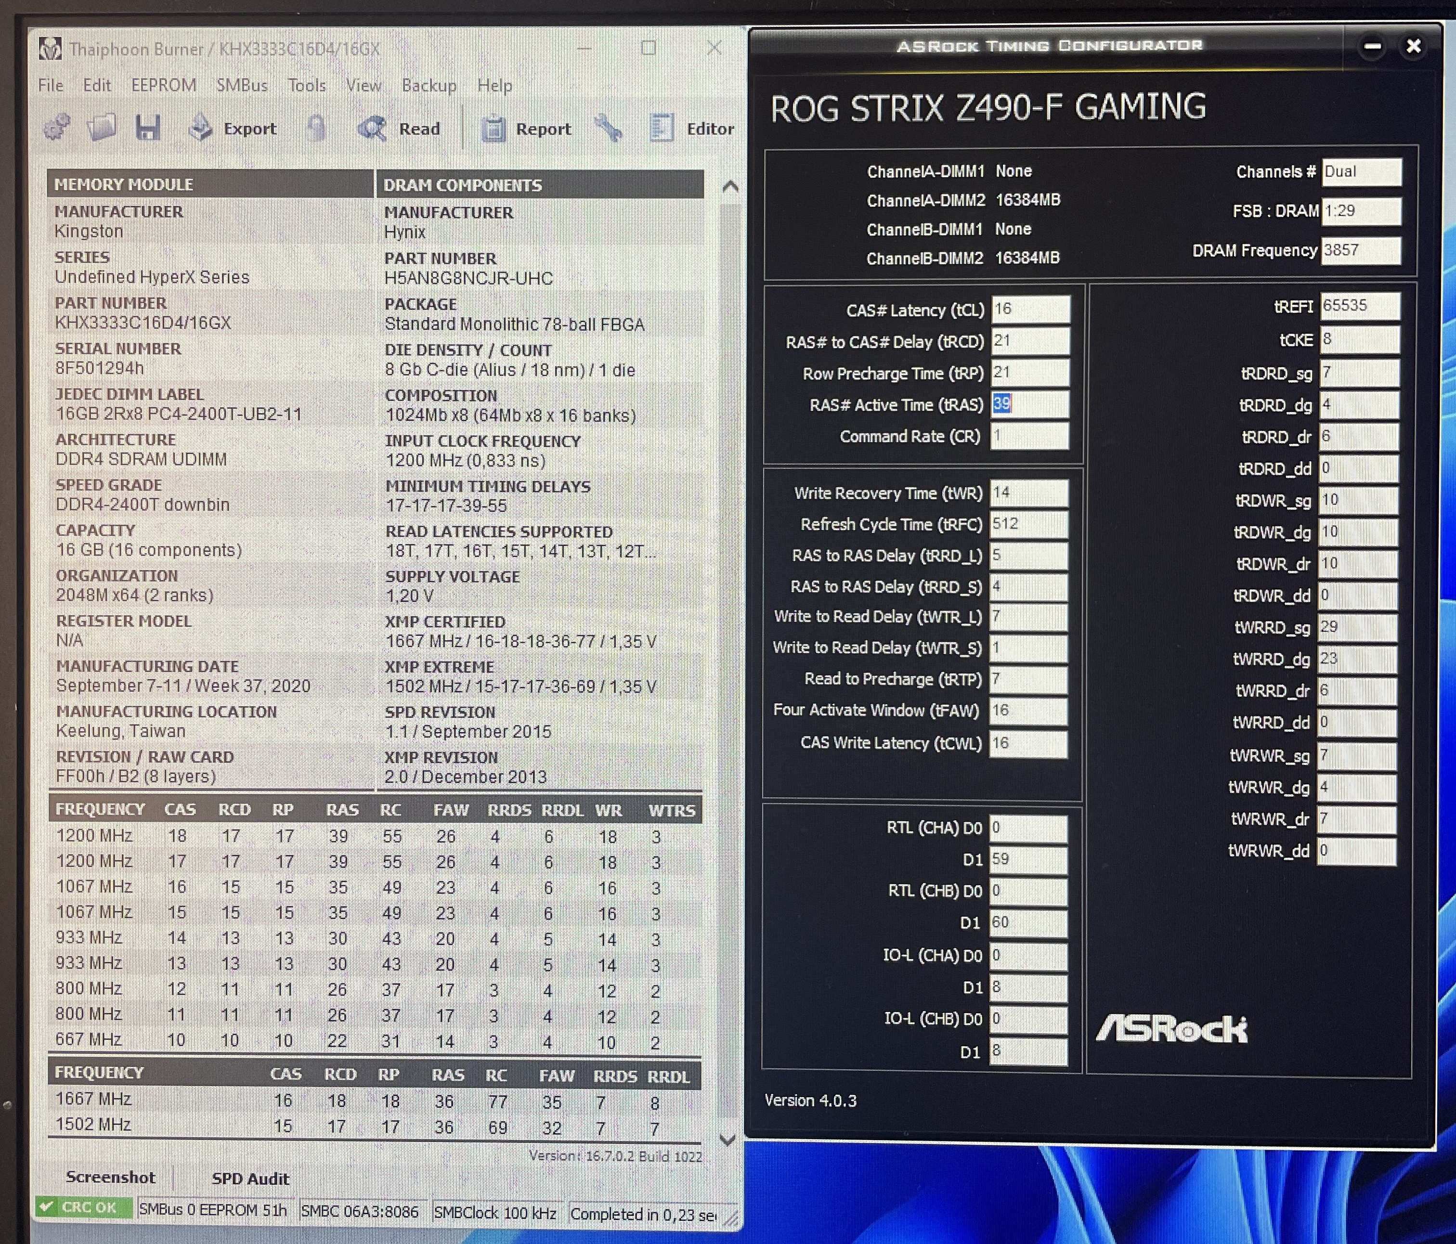The width and height of the screenshot is (1456, 1244).
Task: Open the Backup menu
Action: pyautogui.click(x=429, y=86)
